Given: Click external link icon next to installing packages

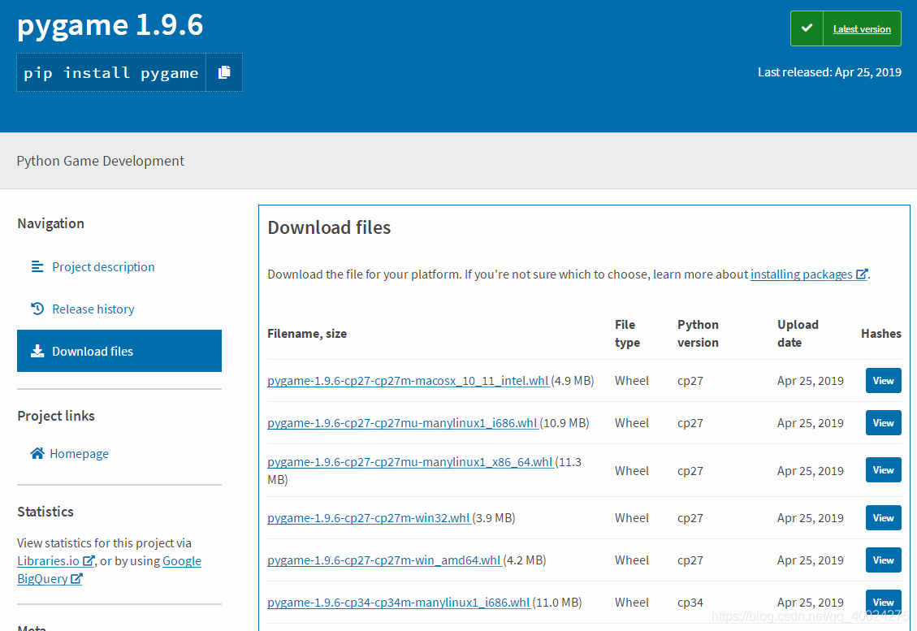Looking at the screenshot, I should pyautogui.click(x=862, y=274).
